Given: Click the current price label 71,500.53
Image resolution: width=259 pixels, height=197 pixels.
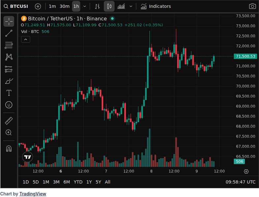Looking at the screenshot, I should (x=245, y=56).
